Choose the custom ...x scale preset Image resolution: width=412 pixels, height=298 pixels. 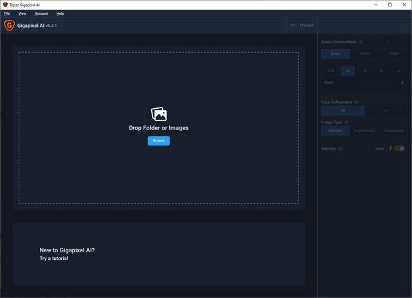[x=398, y=71]
